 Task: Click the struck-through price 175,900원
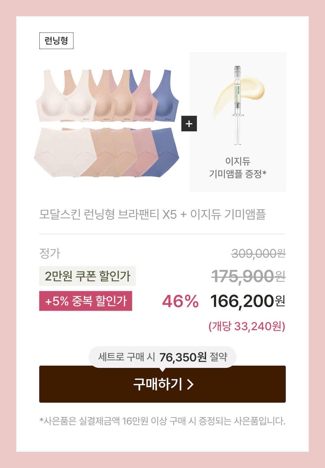click(x=248, y=277)
